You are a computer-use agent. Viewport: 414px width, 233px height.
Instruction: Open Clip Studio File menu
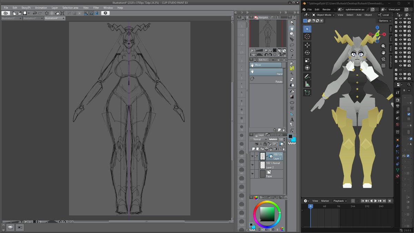click(6, 8)
